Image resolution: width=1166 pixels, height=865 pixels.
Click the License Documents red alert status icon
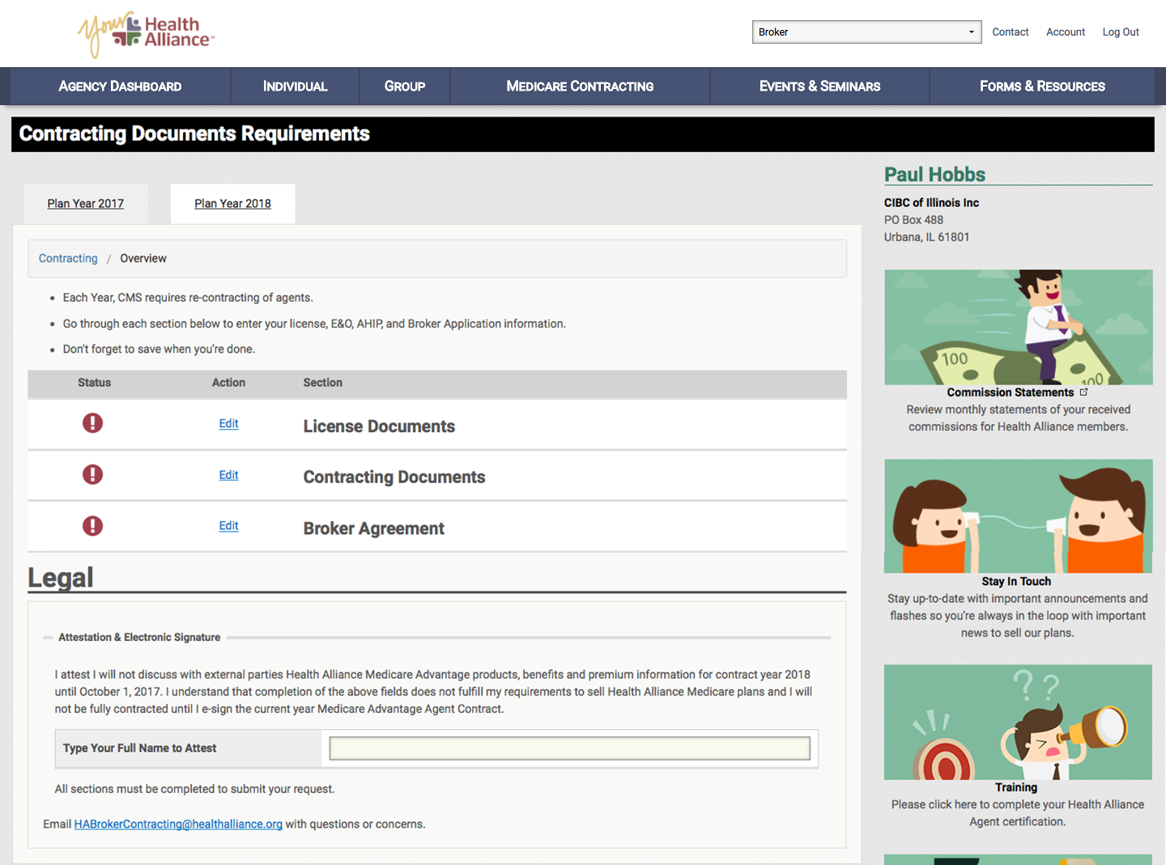pos(93,423)
